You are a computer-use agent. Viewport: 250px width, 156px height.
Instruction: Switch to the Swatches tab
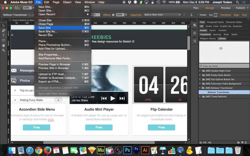237,26
